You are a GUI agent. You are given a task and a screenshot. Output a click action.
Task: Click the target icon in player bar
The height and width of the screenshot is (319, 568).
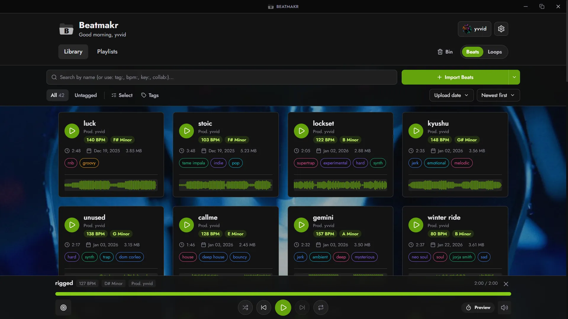pos(63,307)
